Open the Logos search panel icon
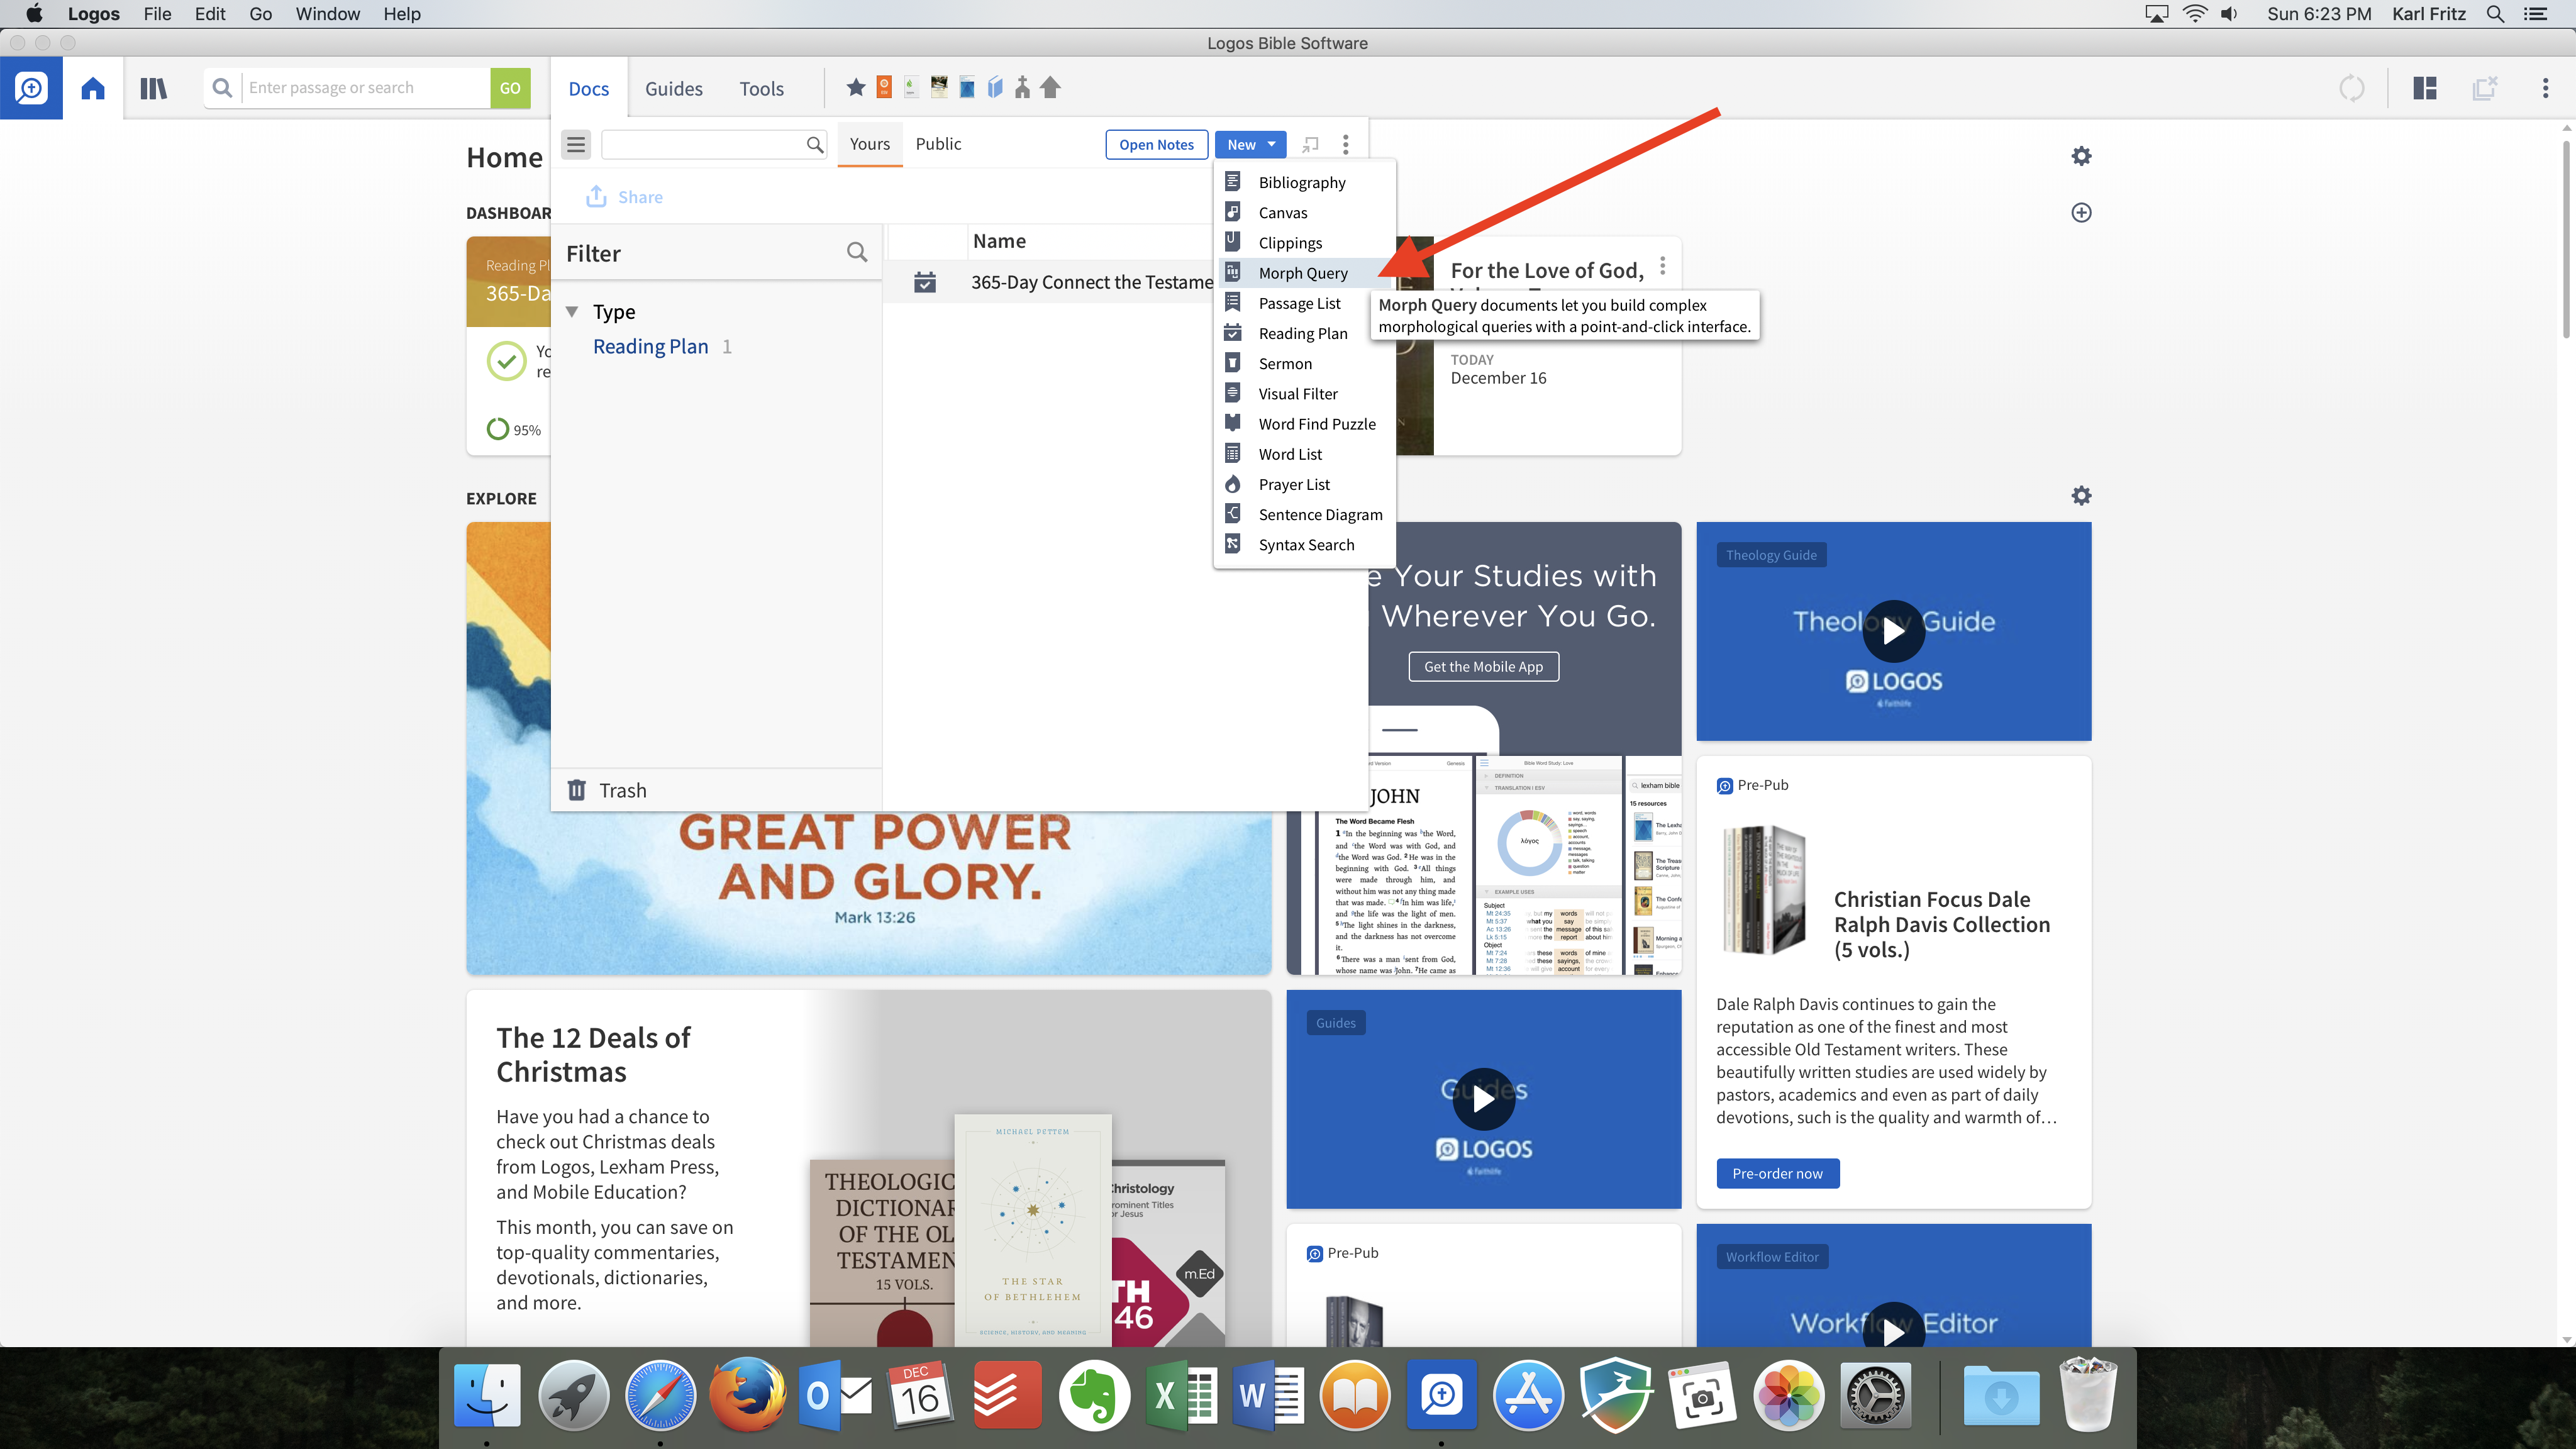 point(31,88)
